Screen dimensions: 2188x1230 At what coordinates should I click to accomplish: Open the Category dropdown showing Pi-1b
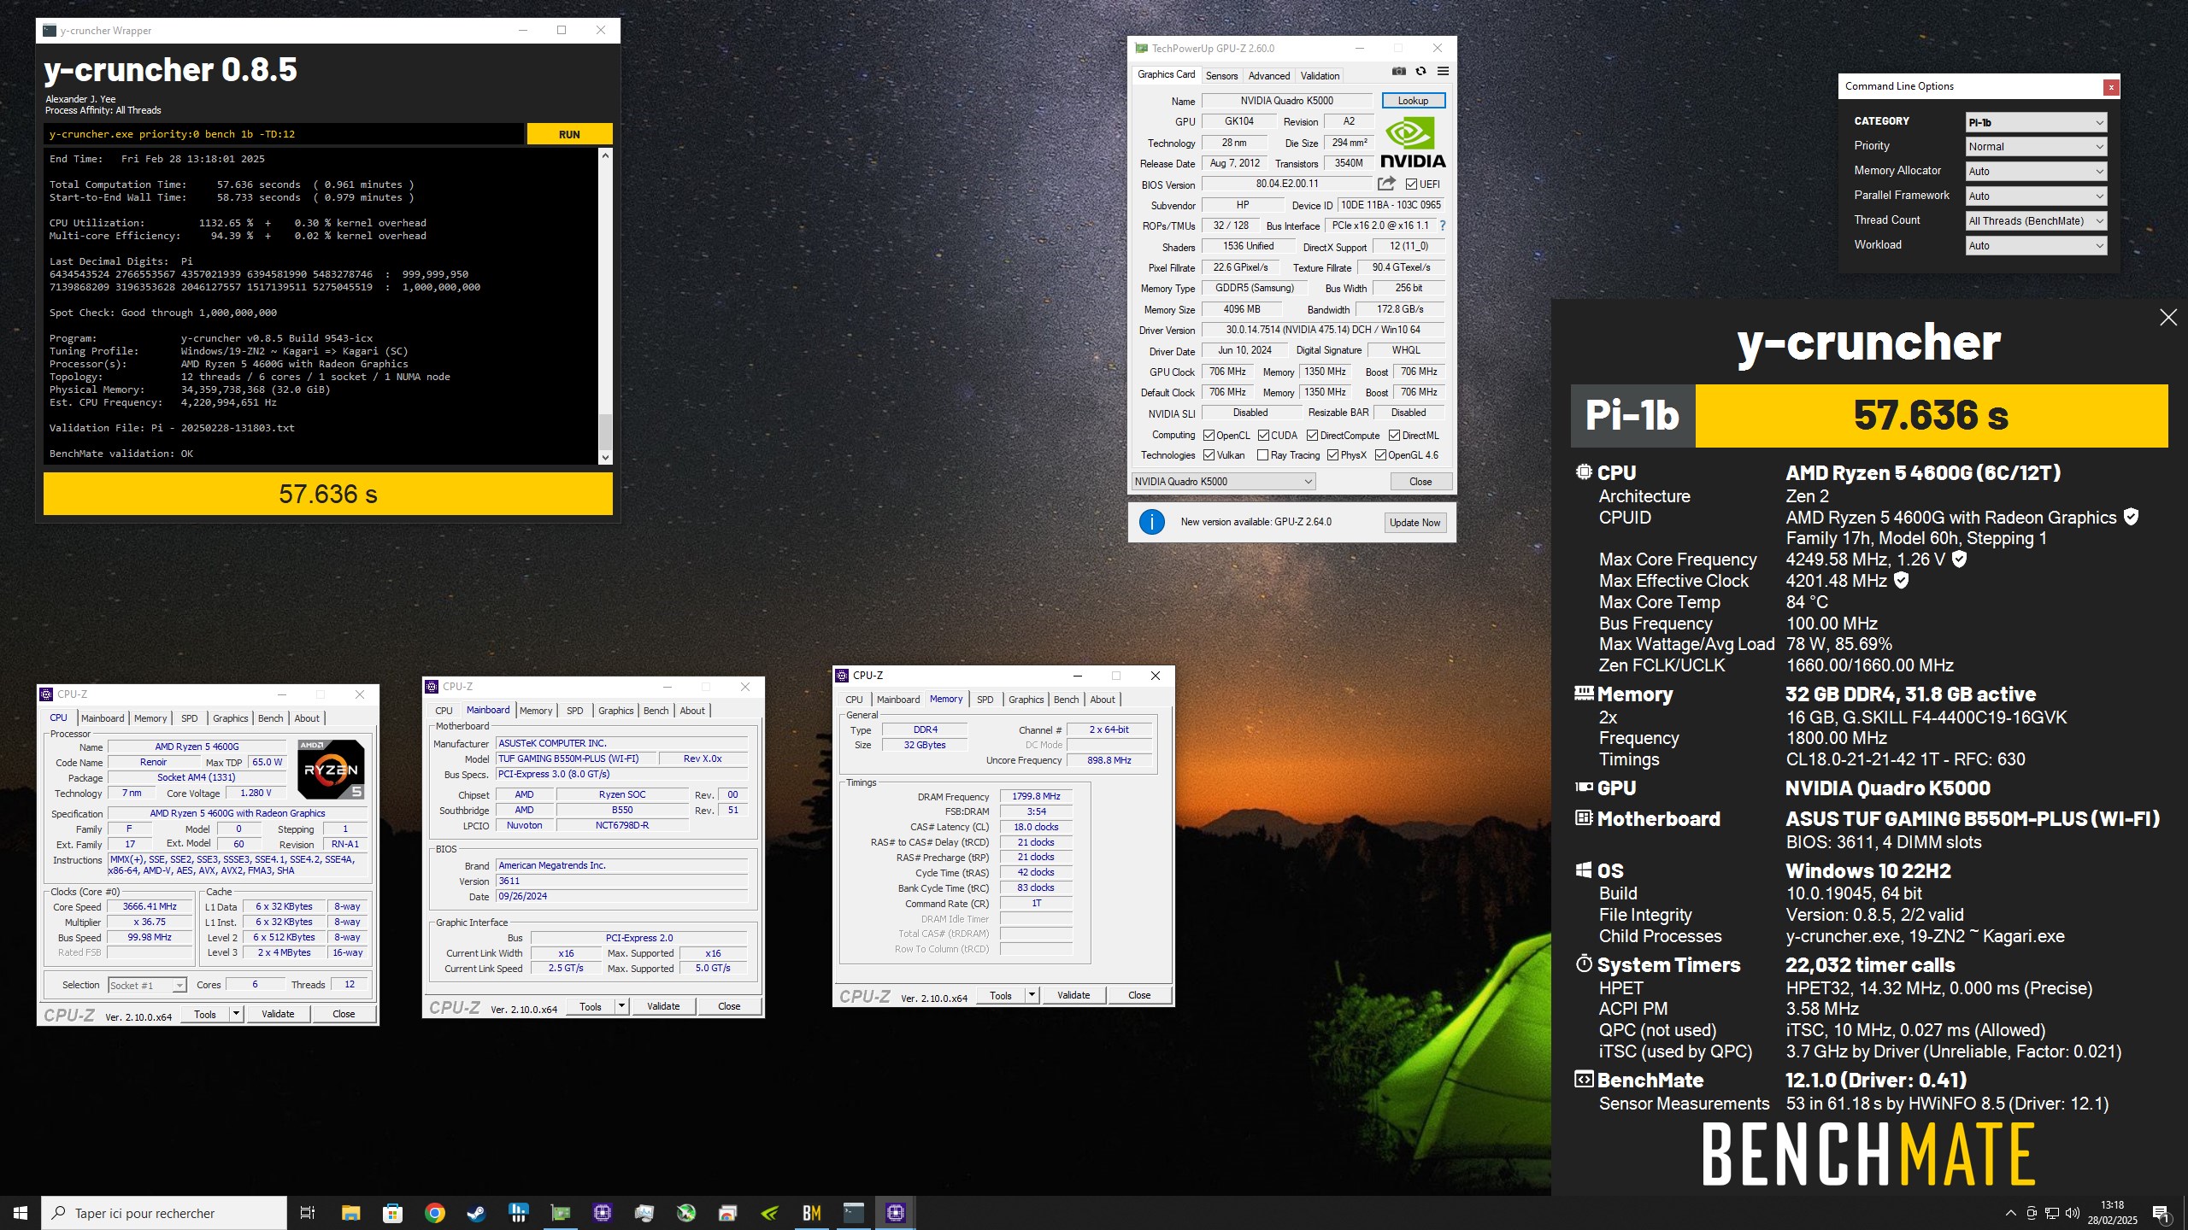click(2036, 122)
